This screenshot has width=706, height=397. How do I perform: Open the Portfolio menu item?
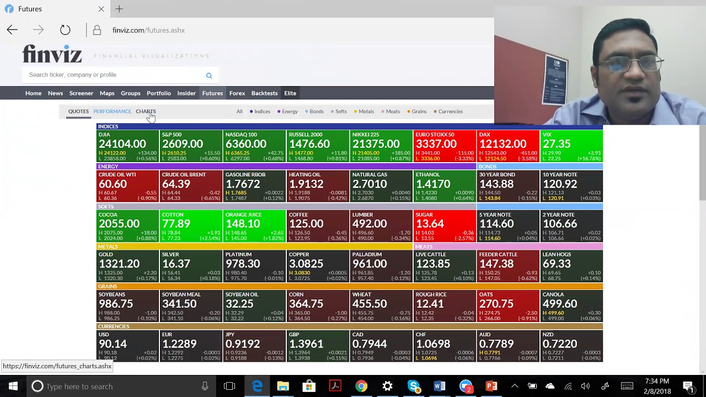159,93
